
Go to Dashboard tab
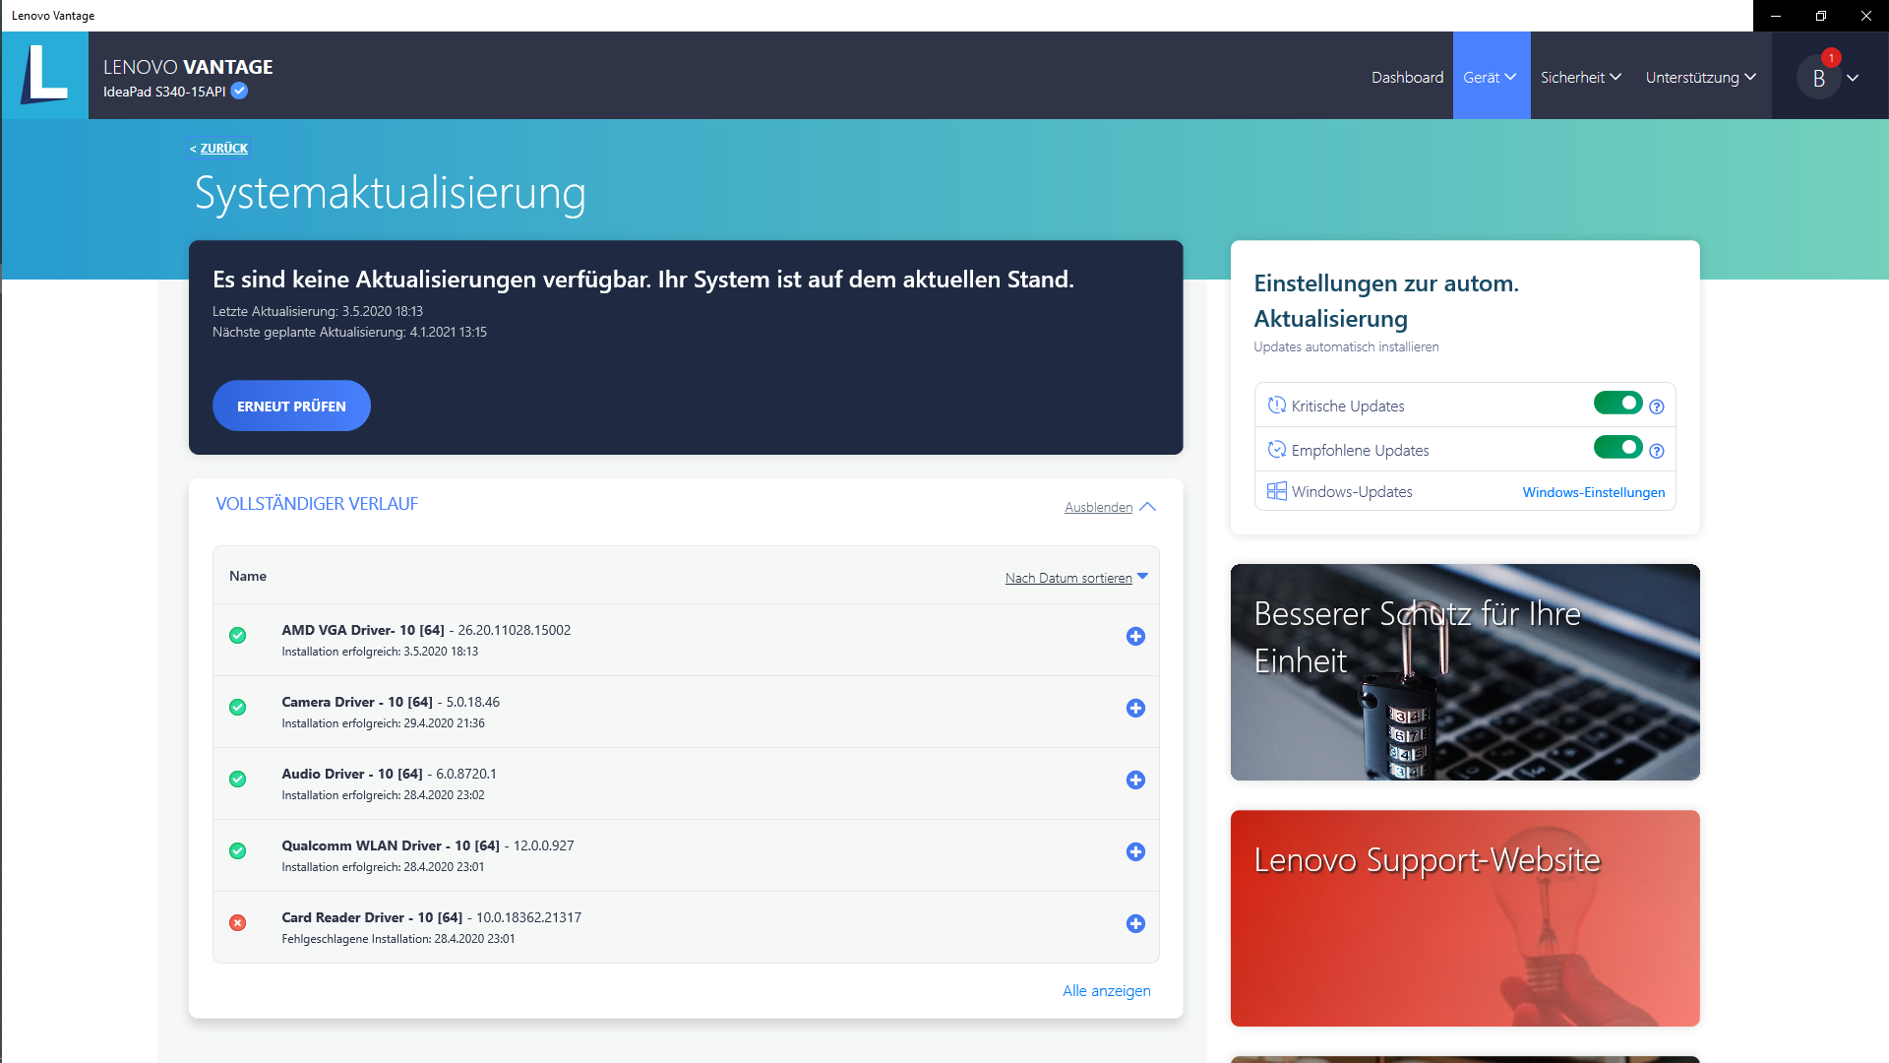pyautogui.click(x=1407, y=77)
